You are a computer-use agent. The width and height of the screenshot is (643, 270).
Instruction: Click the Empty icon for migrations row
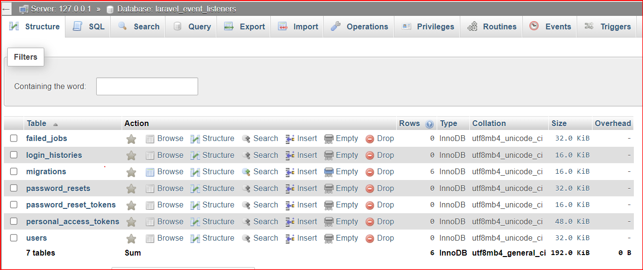(x=329, y=172)
